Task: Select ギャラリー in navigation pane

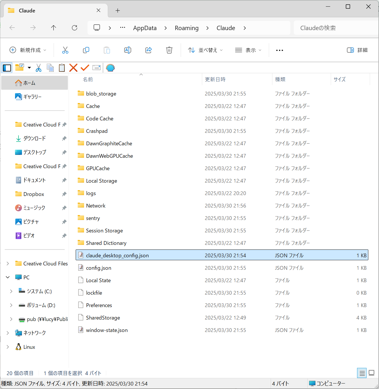Action: click(35, 97)
